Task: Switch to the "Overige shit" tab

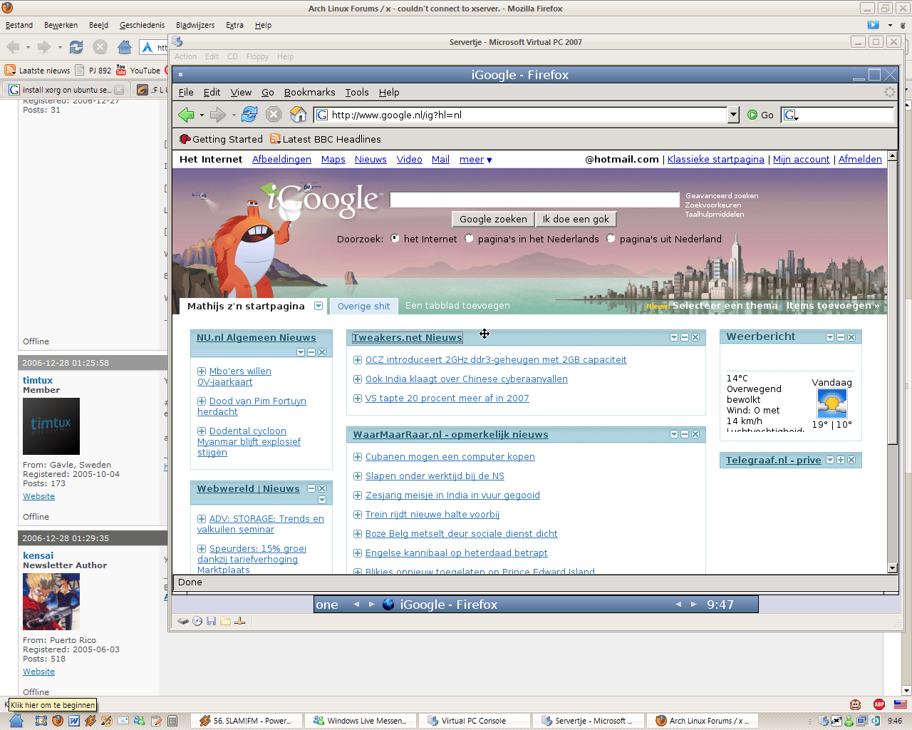Action: 363,307
